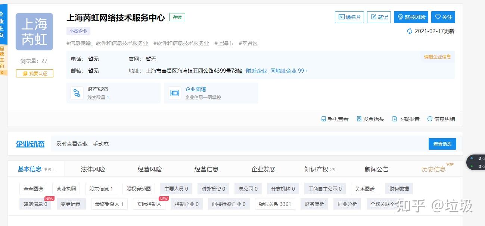Switch to 经营信息 tab
This screenshot has width=485, height=226.
point(206,169)
